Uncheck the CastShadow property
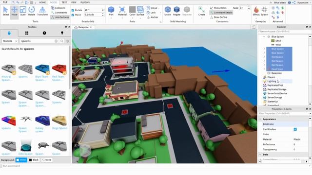This screenshot has width=312, height=175. click(295, 129)
